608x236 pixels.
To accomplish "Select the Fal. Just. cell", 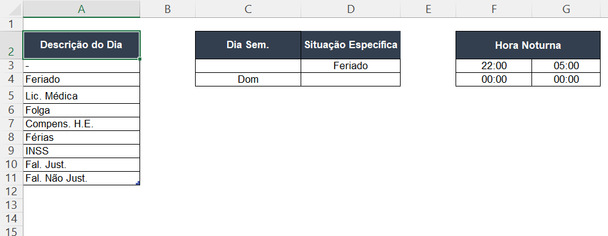I will coord(81,164).
